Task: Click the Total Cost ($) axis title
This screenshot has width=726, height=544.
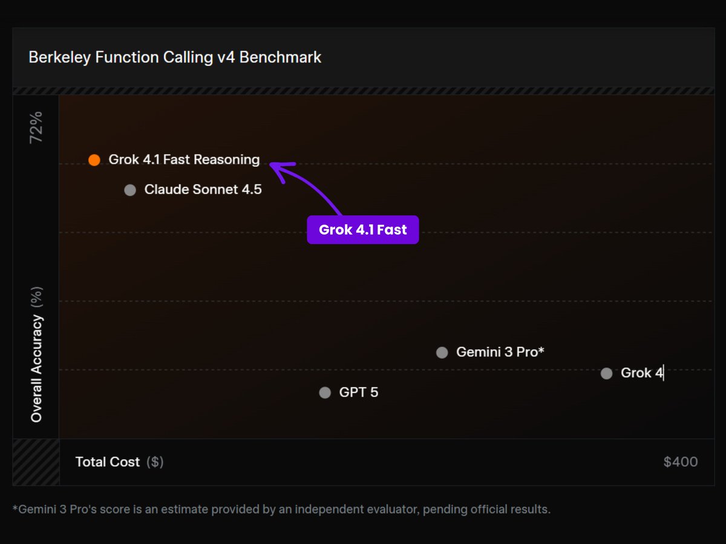Action: pyautogui.click(x=119, y=462)
